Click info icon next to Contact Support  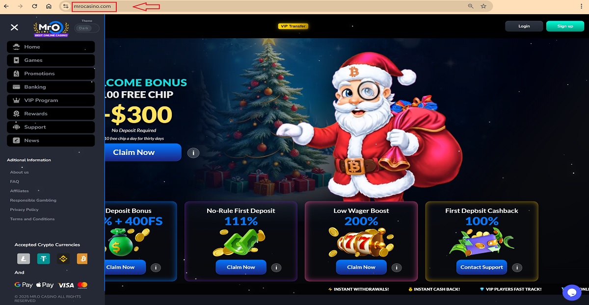(517, 268)
